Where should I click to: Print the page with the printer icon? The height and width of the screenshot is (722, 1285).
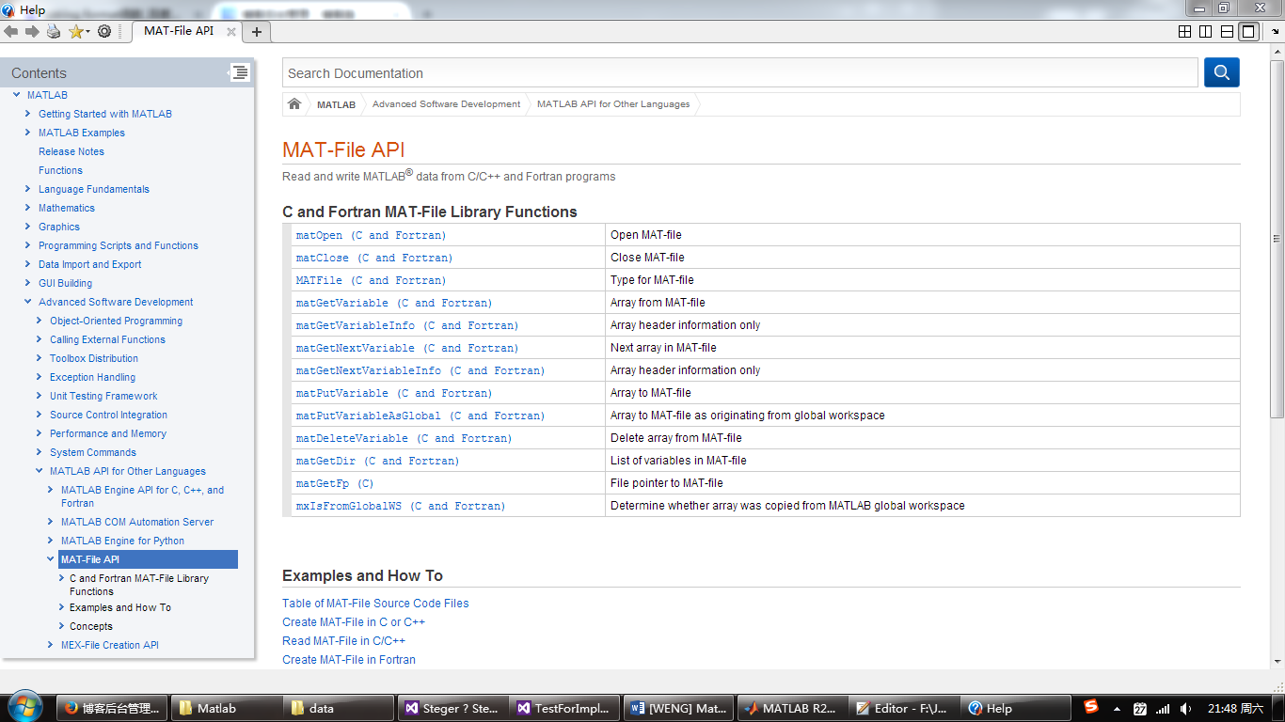(x=54, y=31)
